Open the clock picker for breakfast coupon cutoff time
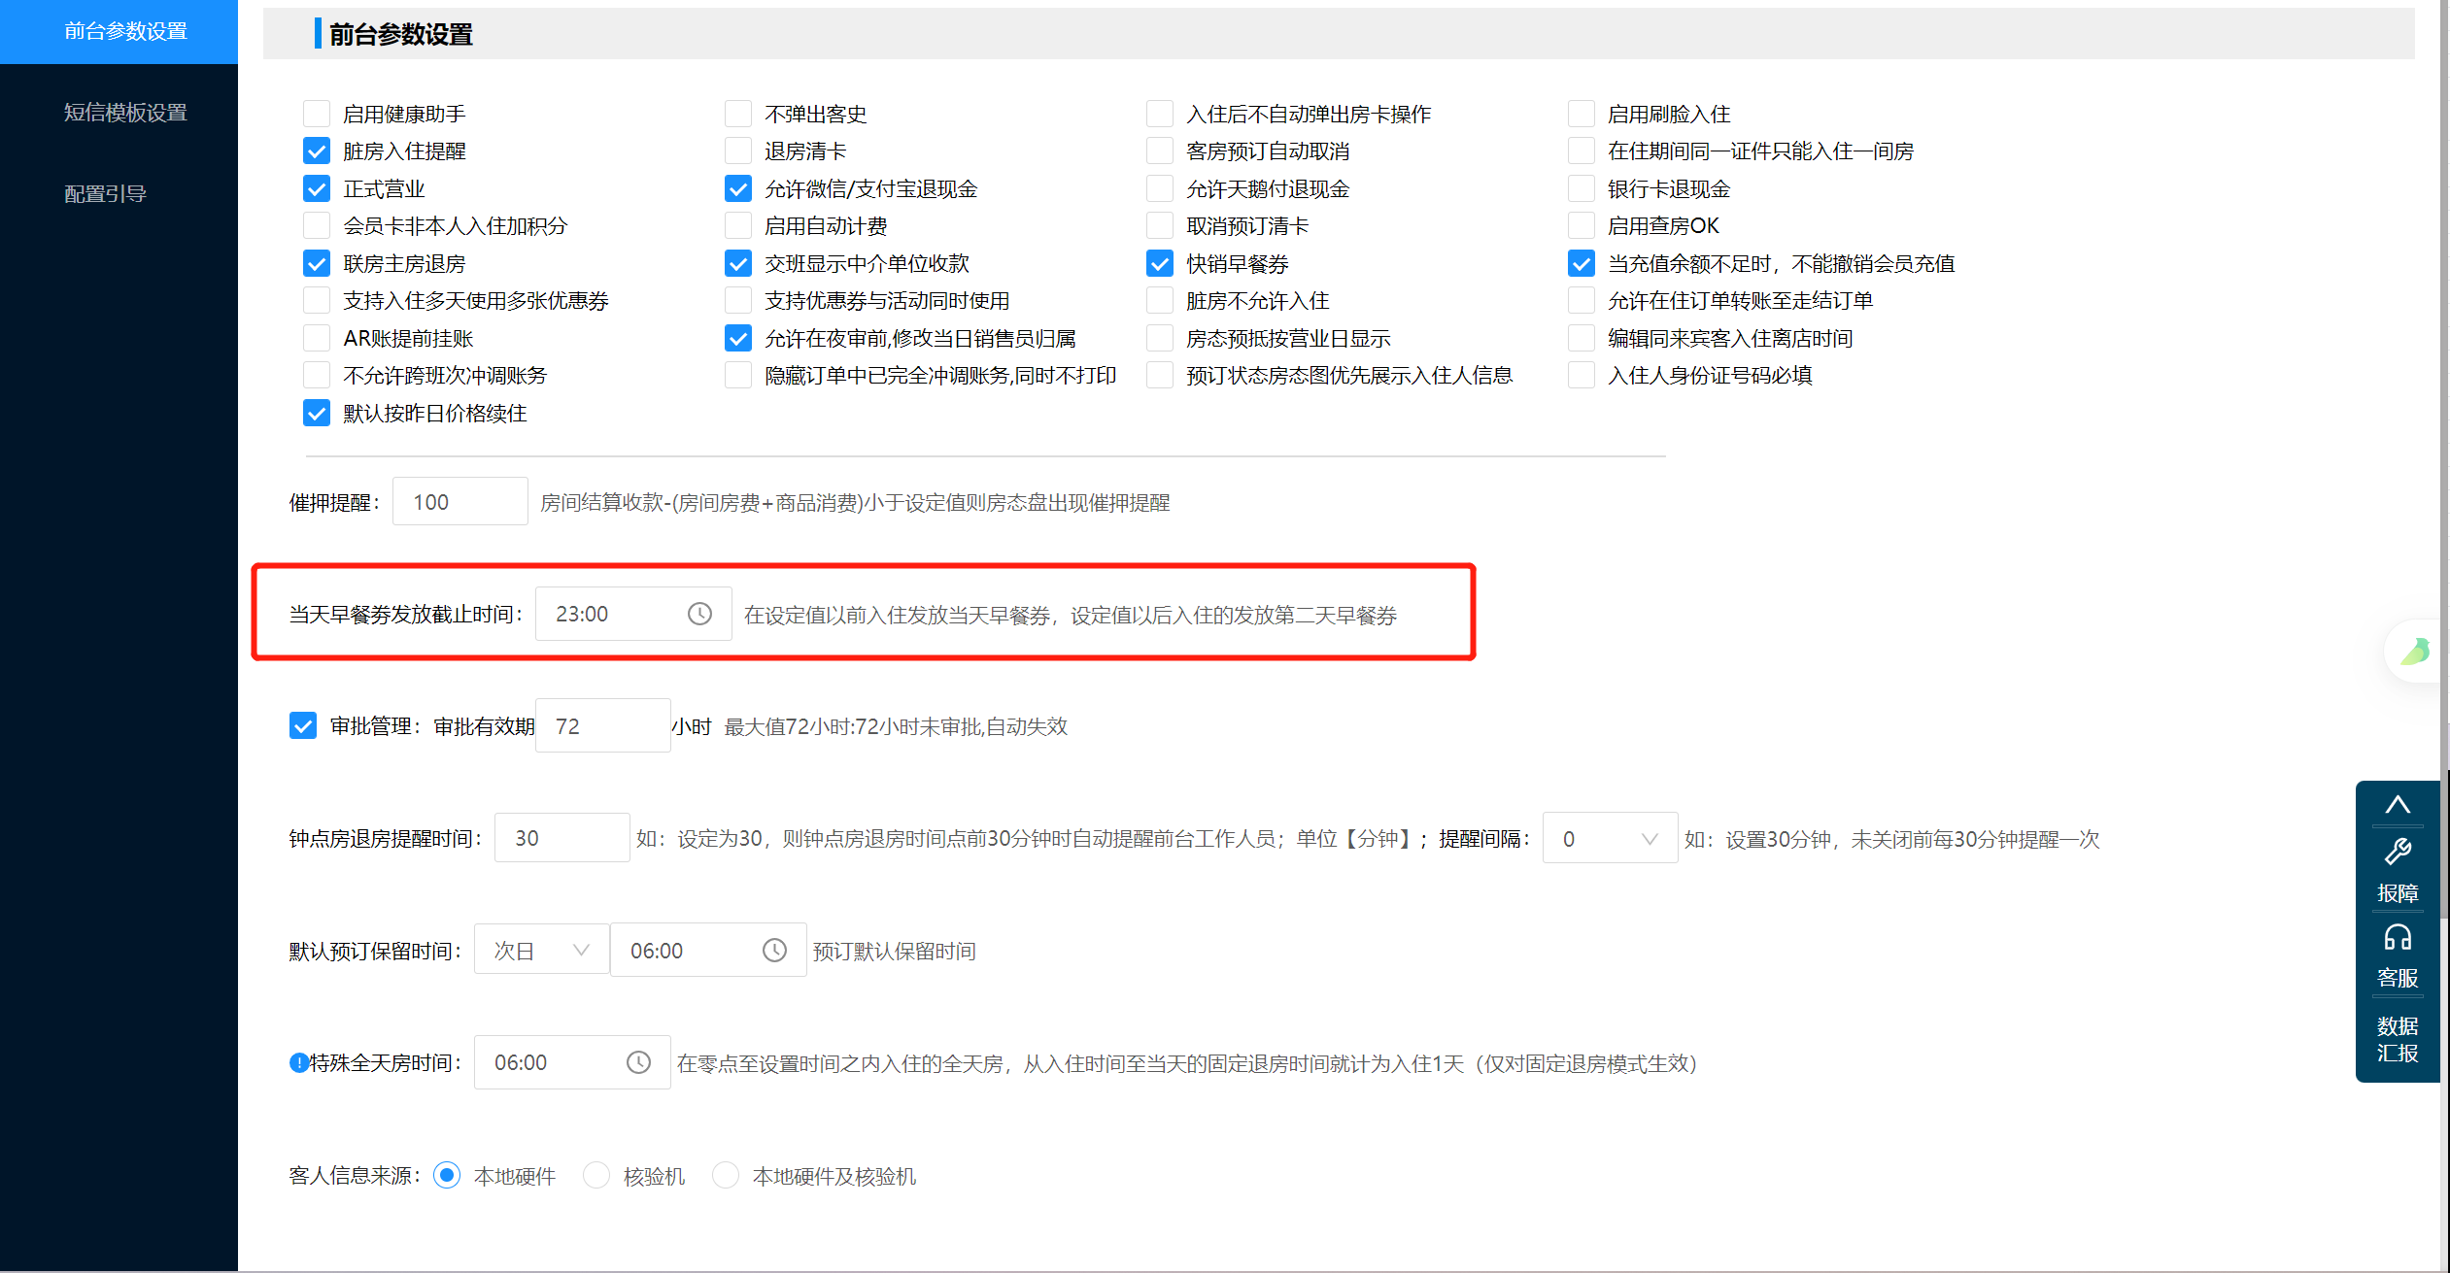Image resolution: width=2450 pixels, height=1273 pixels. 699,614
